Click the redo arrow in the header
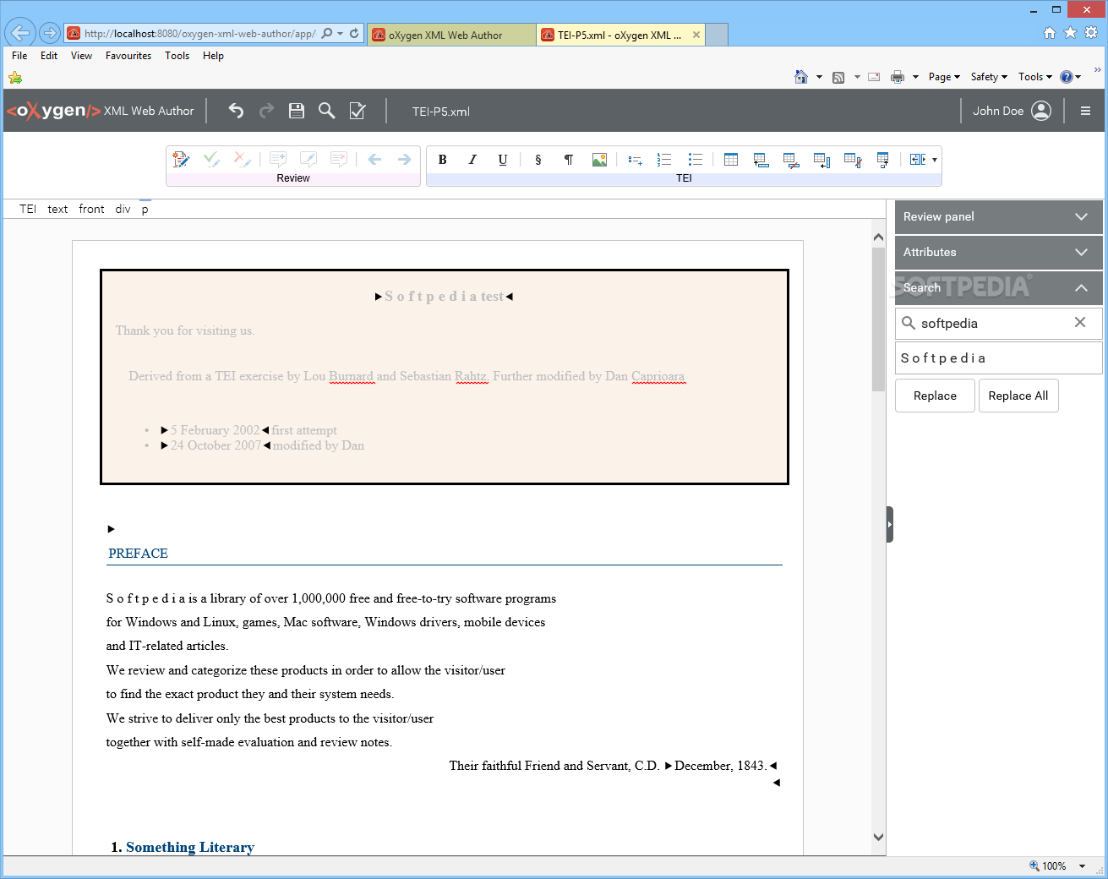The image size is (1108, 879). (x=266, y=111)
